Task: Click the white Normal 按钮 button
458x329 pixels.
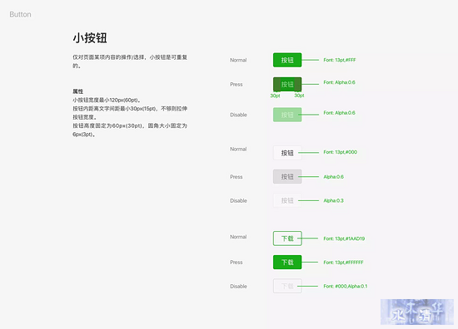Action: point(287,153)
